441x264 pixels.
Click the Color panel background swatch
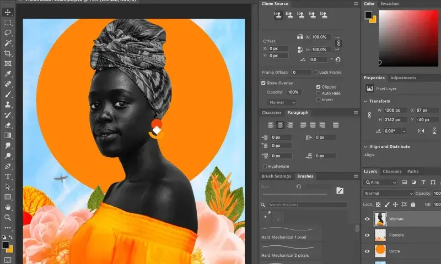[373, 20]
